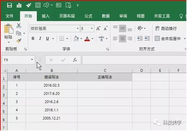
Task: Switch to the 插入 tab
Action: (x=46, y=16)
